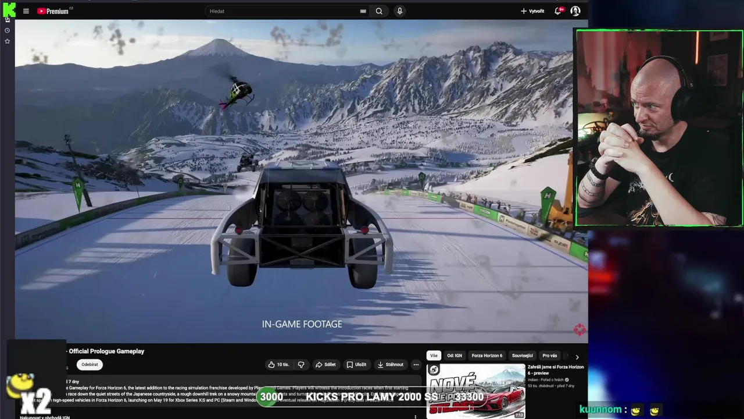Click Odebírat subscribe button

90,364
